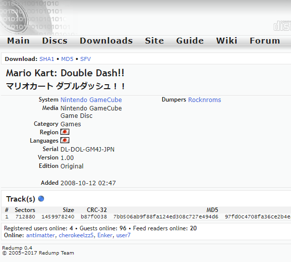Open the Site menu item
Viewport: 291px width, 262px height.
(154, 41)
